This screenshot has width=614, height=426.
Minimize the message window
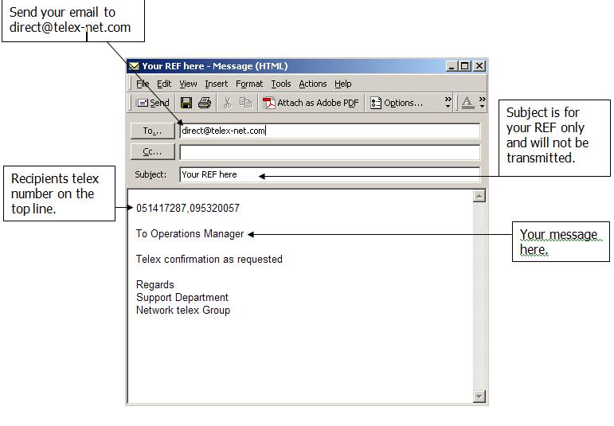pos(452,66)
